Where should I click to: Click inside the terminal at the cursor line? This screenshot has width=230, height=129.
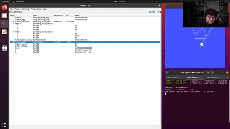point(165,94)
